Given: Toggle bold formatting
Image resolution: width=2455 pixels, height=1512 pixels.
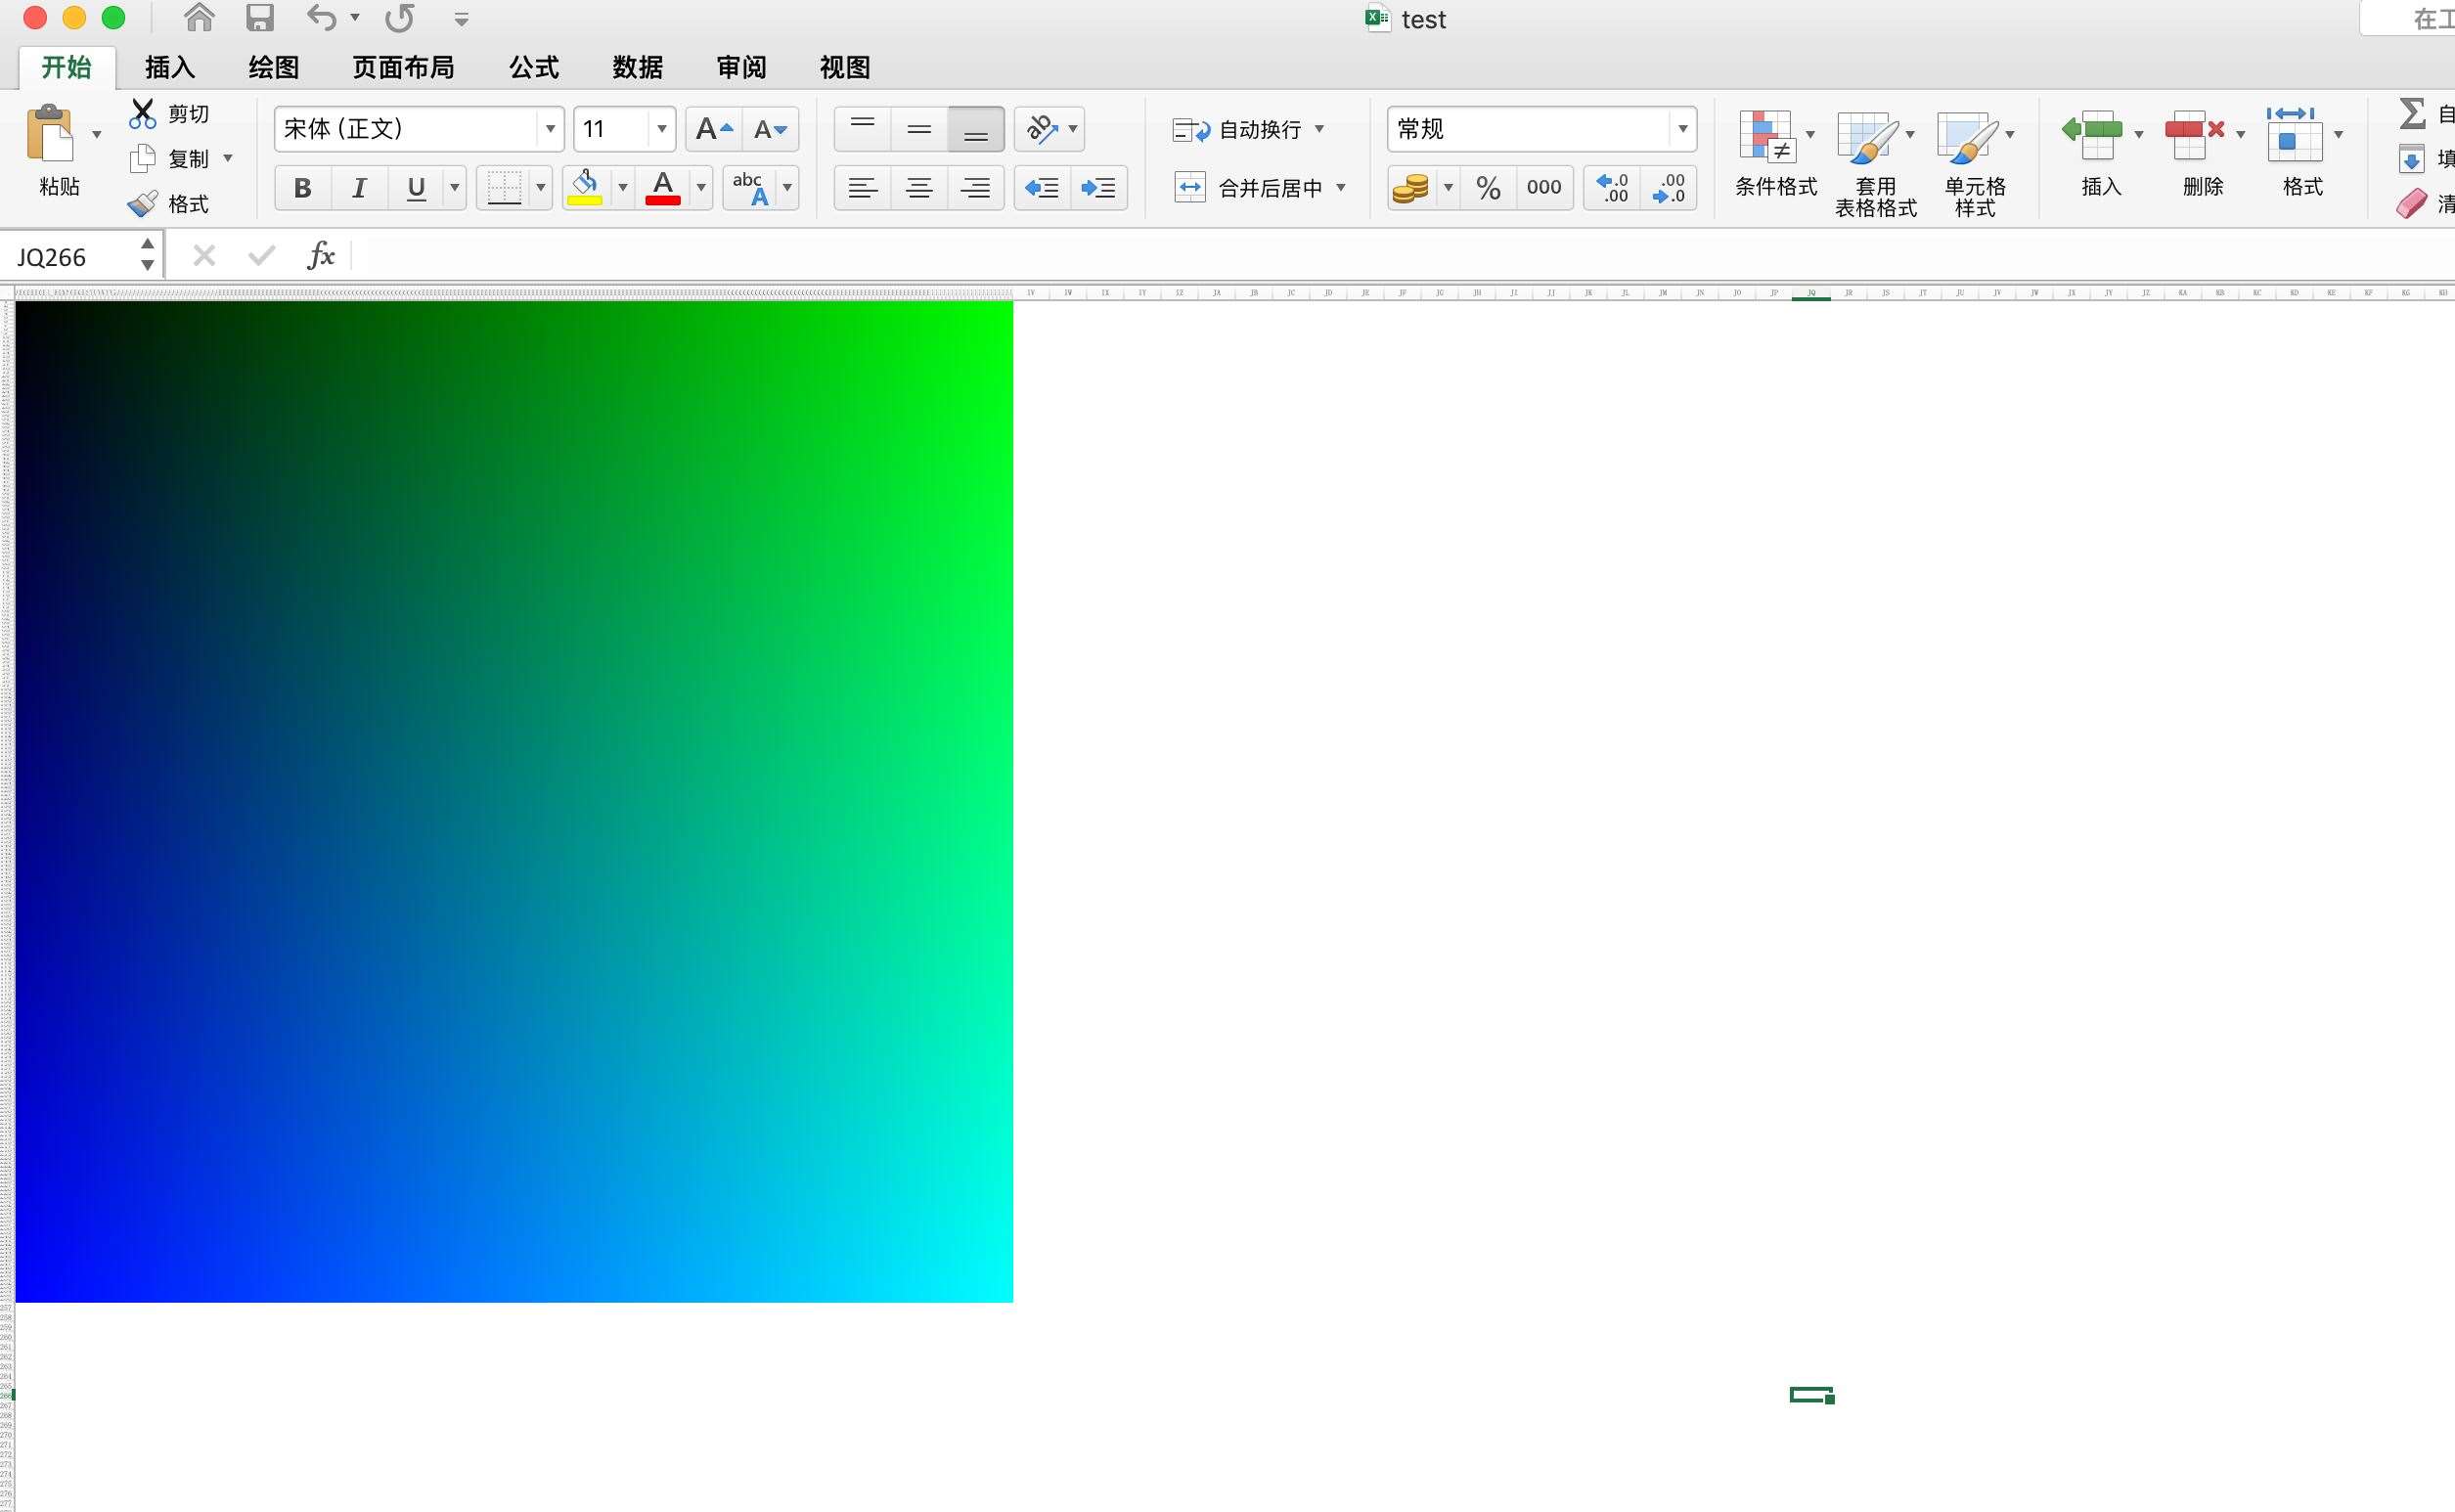Looking at the screenshot, I should coord(302,188).
